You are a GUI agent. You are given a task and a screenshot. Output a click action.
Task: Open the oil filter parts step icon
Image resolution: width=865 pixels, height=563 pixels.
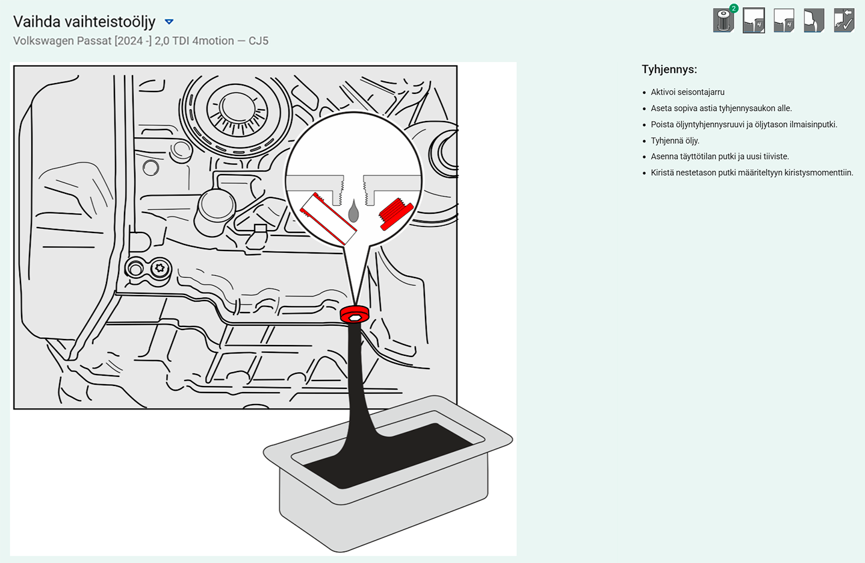[x=724, y=20]
